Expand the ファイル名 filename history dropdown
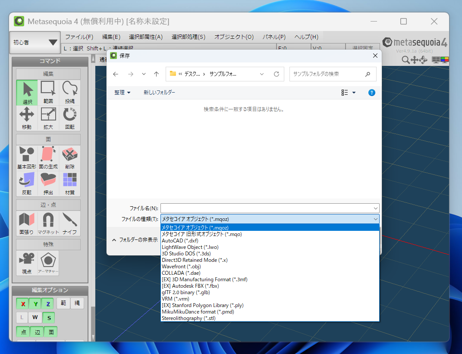Image resolution: width=462 pixels, height=354 pixels. click(x=375, y=208)
